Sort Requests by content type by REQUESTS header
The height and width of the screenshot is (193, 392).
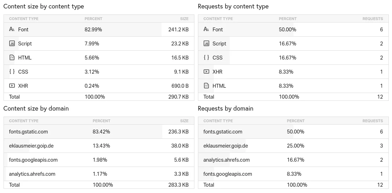373,19
